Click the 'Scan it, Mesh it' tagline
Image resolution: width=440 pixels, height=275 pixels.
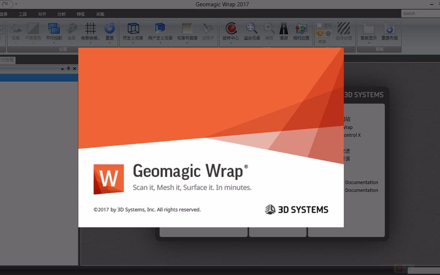pyautogui.click(x=192, y=187)
